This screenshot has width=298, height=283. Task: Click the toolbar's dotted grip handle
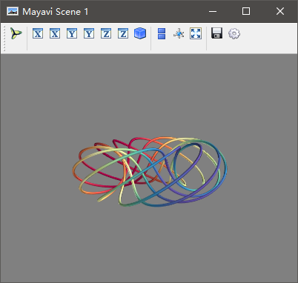4,39
